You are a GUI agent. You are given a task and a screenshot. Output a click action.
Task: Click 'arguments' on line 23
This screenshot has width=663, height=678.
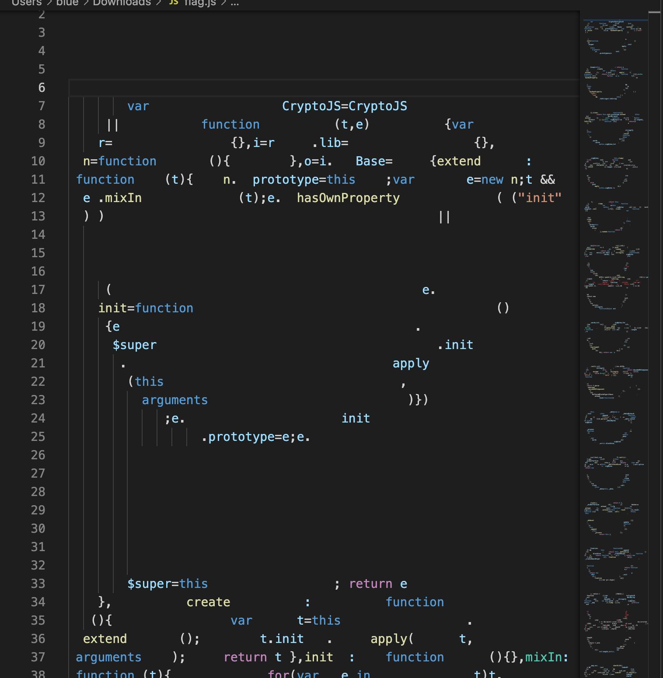175,400
